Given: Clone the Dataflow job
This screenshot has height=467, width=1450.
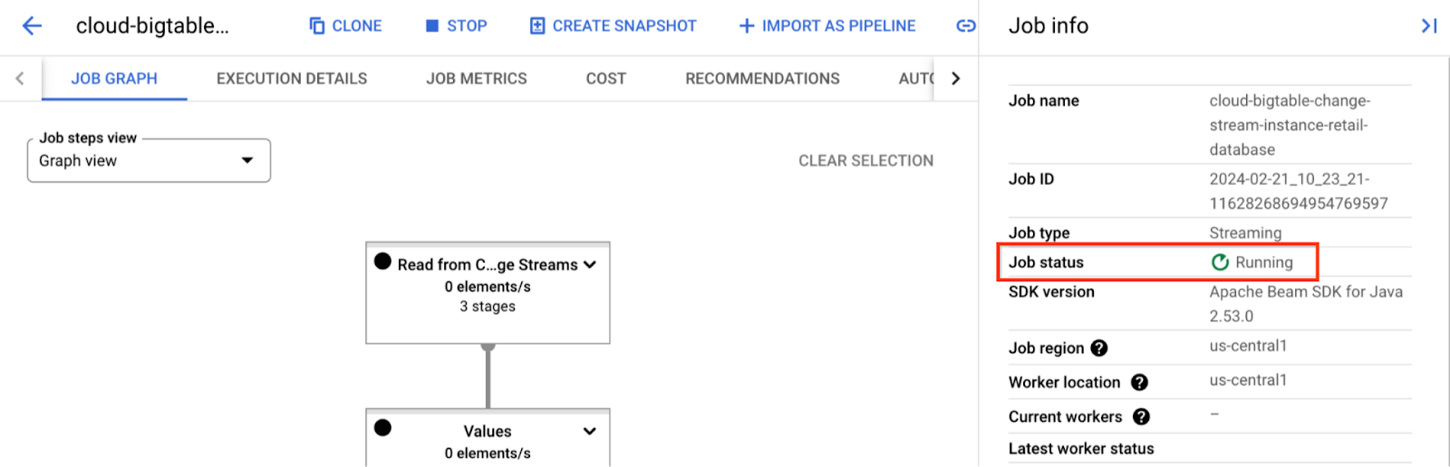Looking at the screenshot, I should pyautogui.click(x=345, y=26).
